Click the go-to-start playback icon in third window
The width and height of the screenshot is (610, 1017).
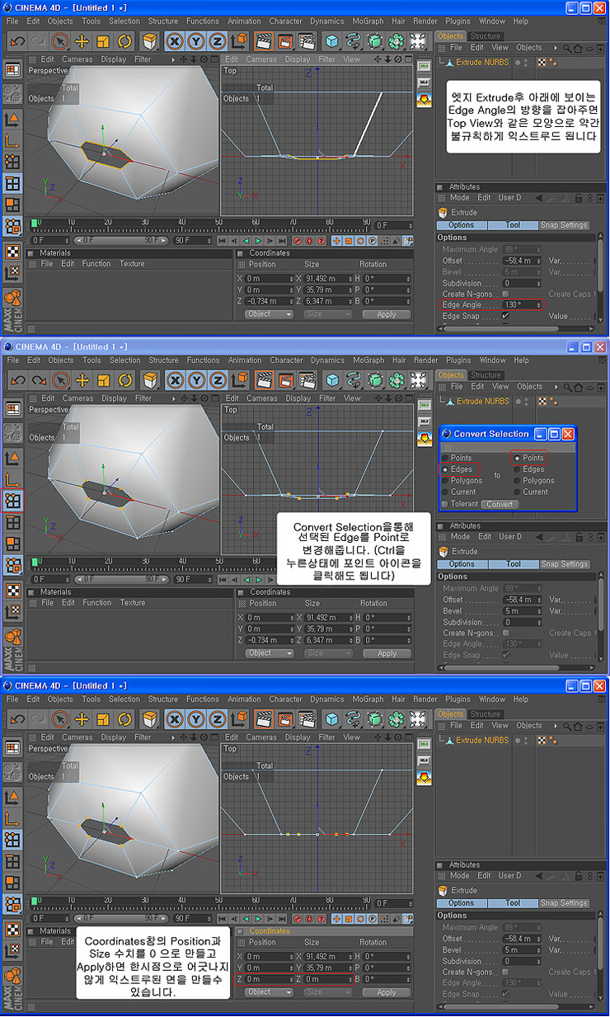[x=222, y=918]
